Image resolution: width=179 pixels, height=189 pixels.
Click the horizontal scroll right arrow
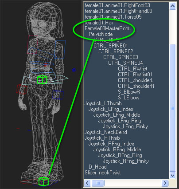[x=165, y=183]
